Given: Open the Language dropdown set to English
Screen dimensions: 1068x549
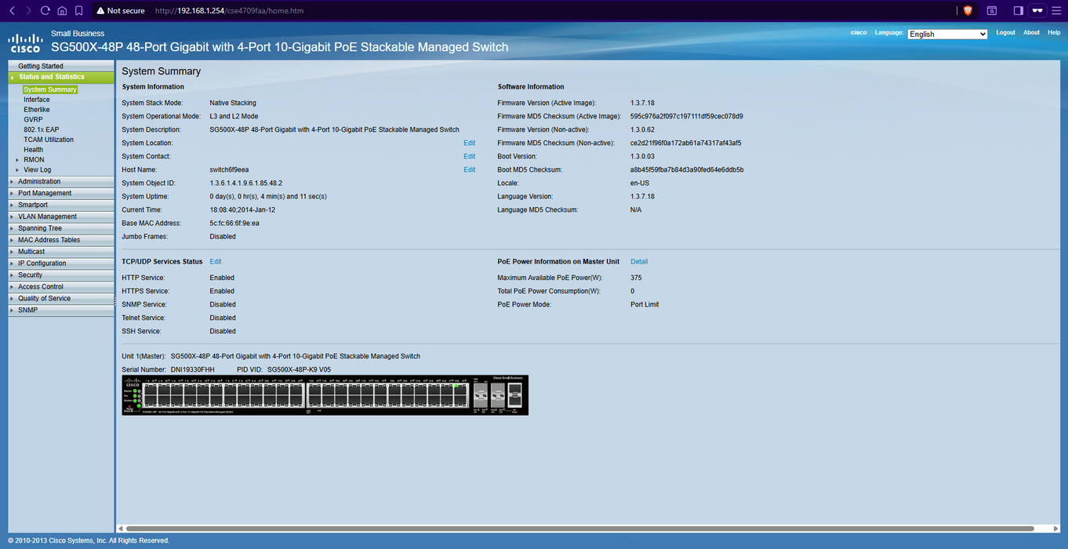Looking at the screenshot, I should click(x=947, y=34).
